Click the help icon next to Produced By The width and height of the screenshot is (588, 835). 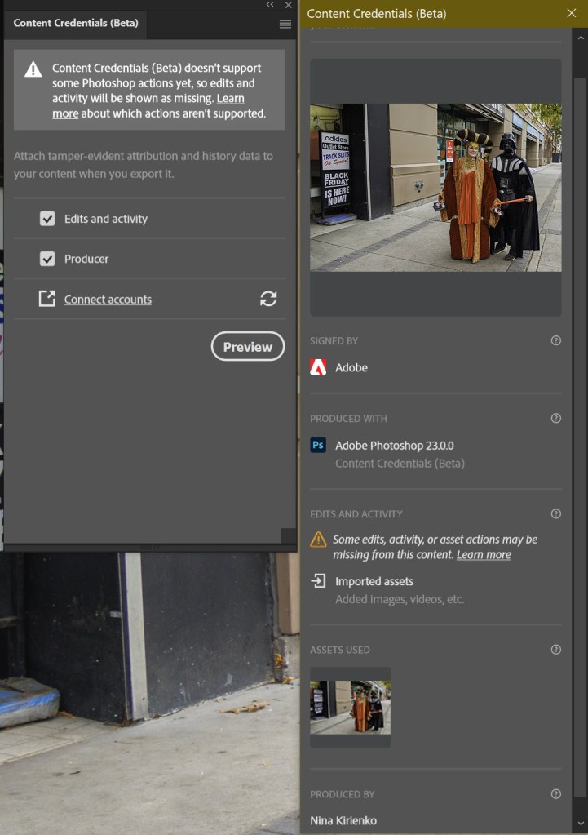point(556,793)
